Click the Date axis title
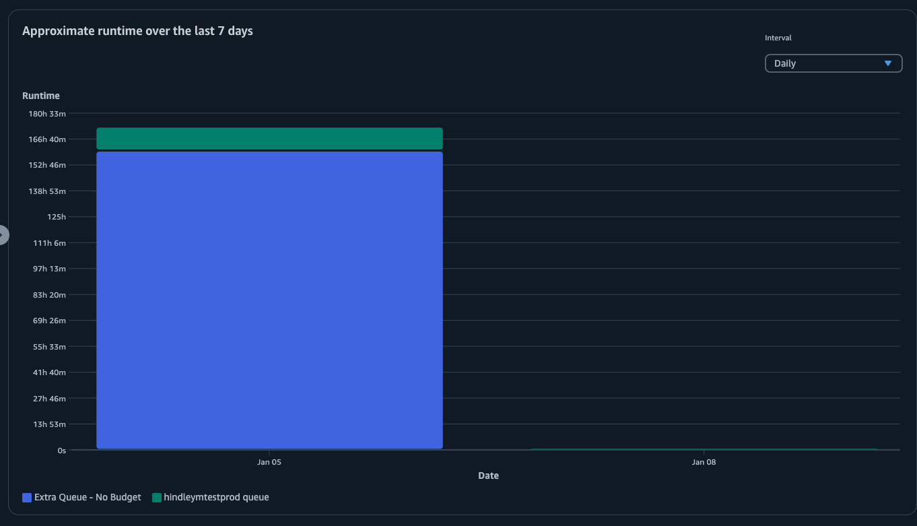The width and height of the screenshot is (917, 526). pyautogui.click(x=488, y=475)
